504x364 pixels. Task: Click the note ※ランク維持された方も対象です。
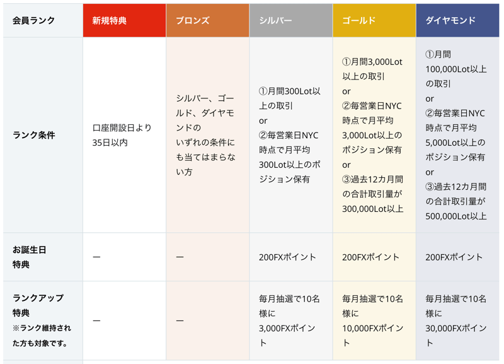pyautogui.click(x=42, y=336)
